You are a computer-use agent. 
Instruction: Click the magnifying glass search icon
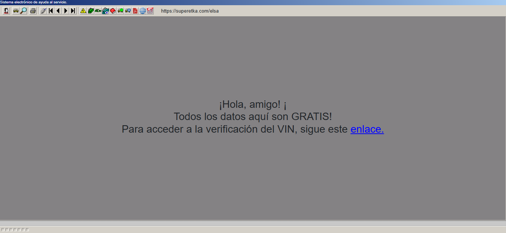[23, 11]
